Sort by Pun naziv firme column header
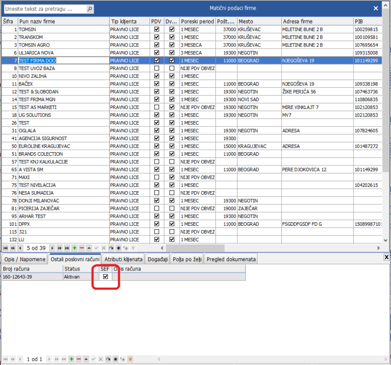Screen dimensions: 391x365 pos(63,21)
